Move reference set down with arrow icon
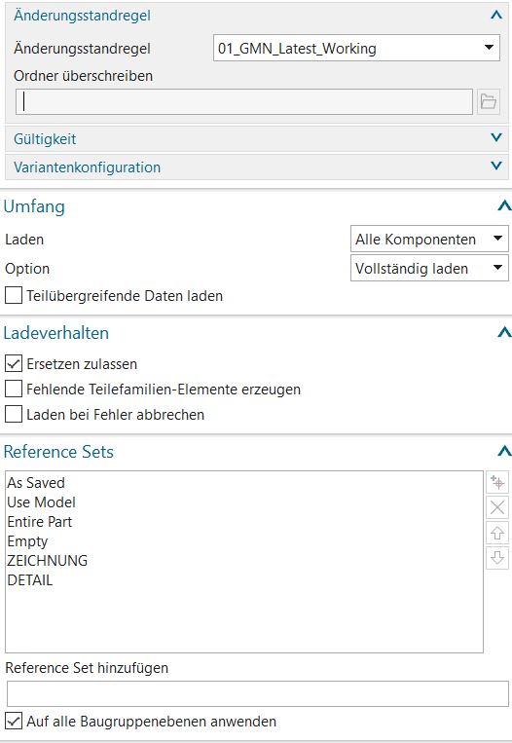The height and width of the screenshot is (743, 512). [497, 558]
